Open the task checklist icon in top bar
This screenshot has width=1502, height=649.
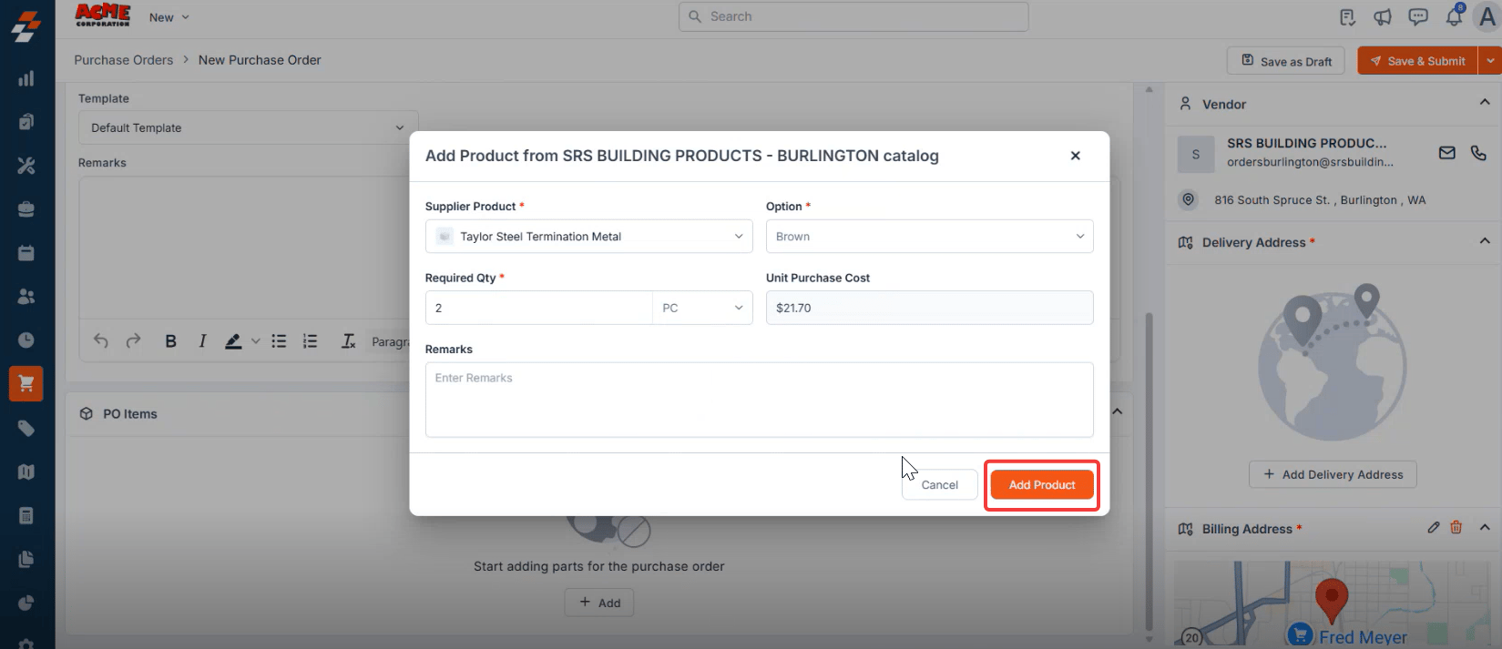[x=1347, y=17]
